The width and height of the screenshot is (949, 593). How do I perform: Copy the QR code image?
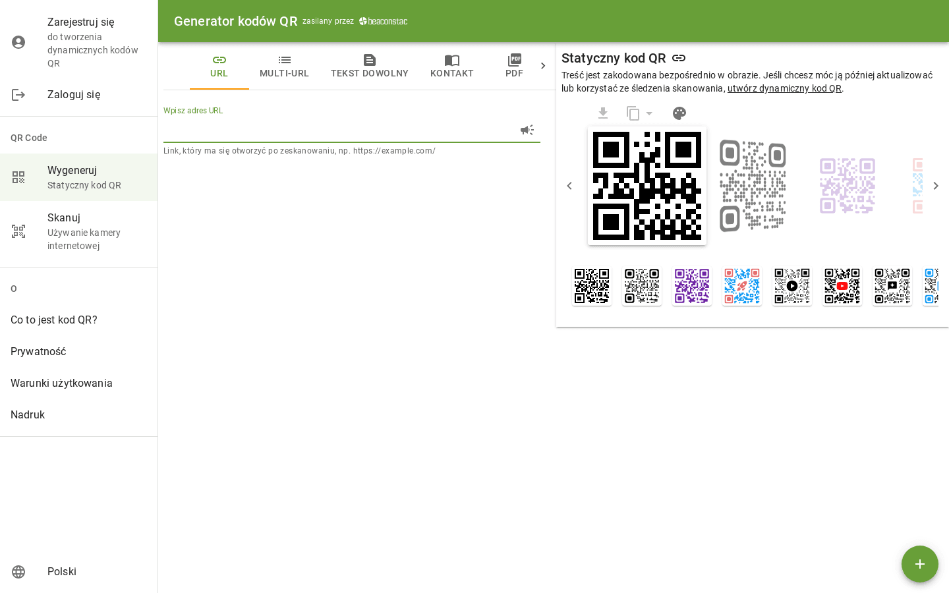tap(633, 113)
